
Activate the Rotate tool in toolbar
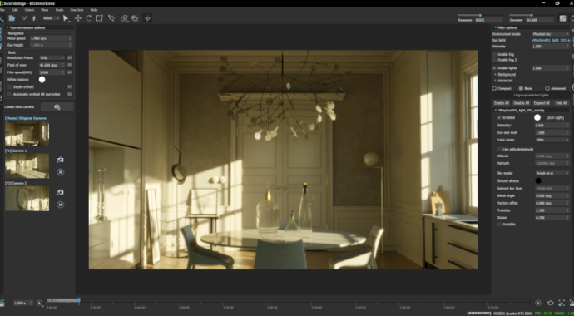(x=88, y=18)
